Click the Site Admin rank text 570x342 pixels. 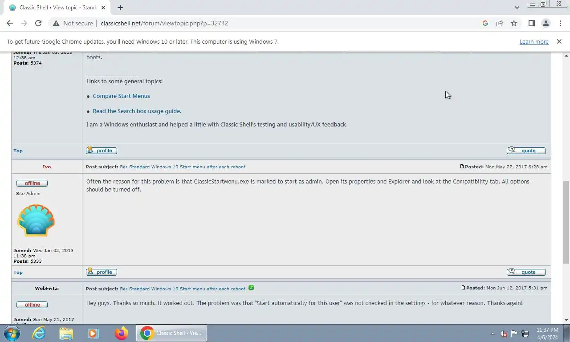tap(28, 193)
